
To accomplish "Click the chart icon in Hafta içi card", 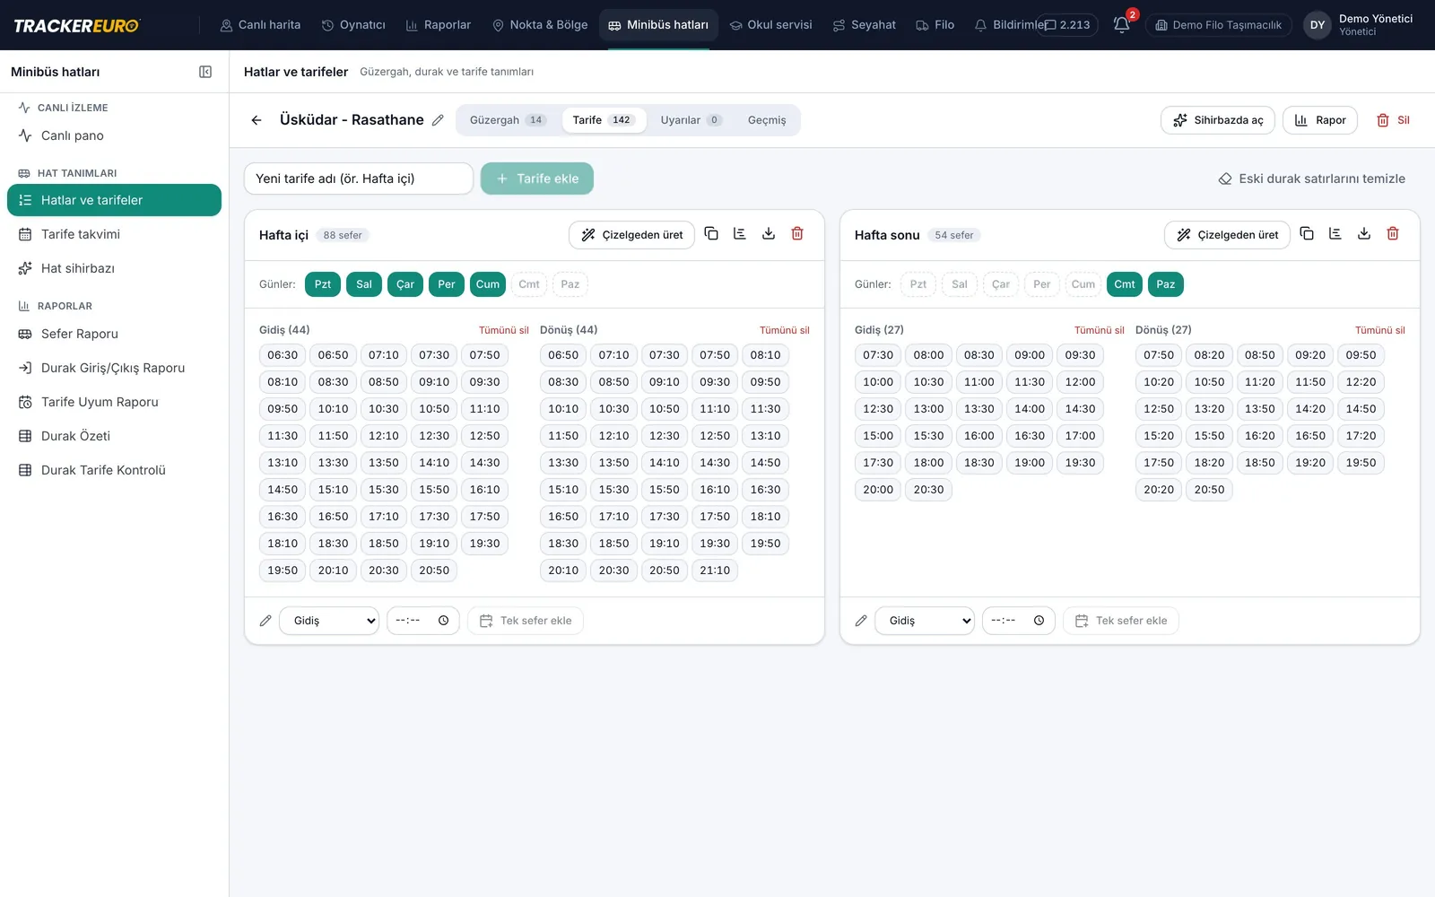I will pyautogui.click(x=740, y=234).
